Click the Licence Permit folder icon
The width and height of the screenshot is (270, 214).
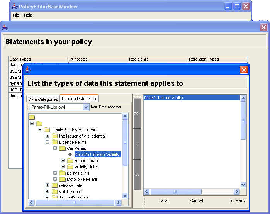coord(54,142)
